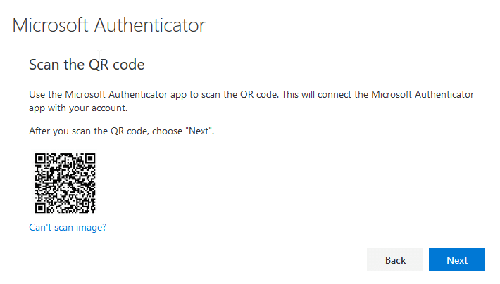Click the letters "QR" in the heading
The height and width of the screenshot is (284, 500).
pos(99,65)
